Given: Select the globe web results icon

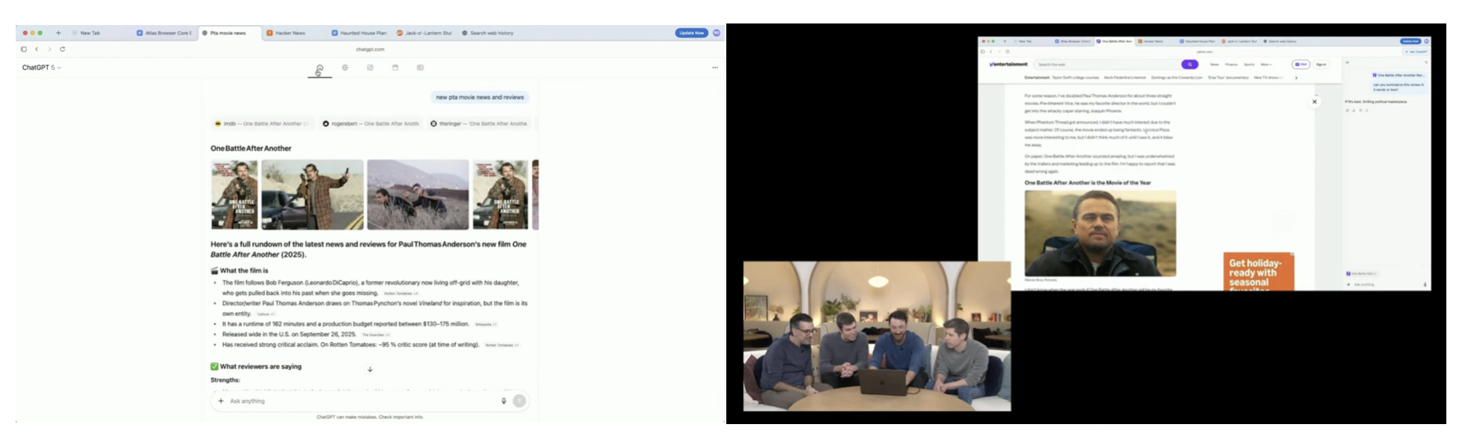Looking at the screenshot, I should click(345, 68).
